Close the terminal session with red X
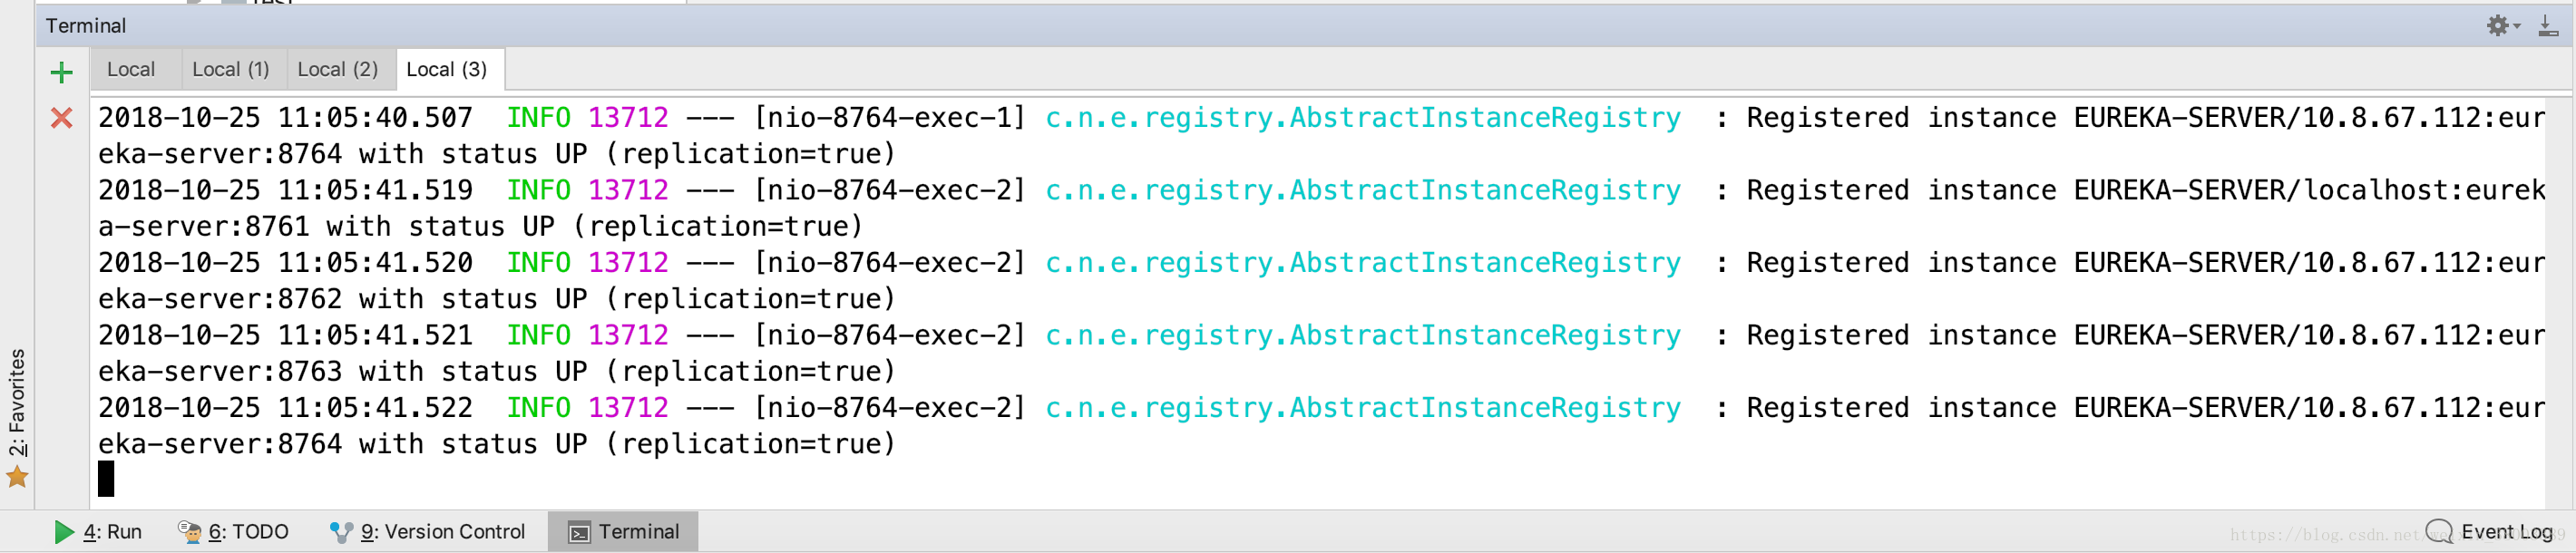 (x=61, y=118)
